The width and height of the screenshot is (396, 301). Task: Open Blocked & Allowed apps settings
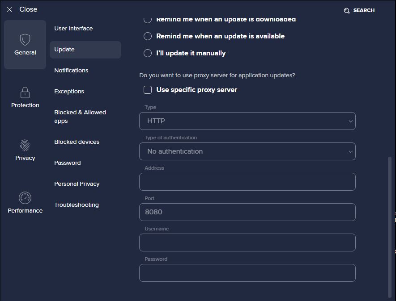tap(80, 117)
